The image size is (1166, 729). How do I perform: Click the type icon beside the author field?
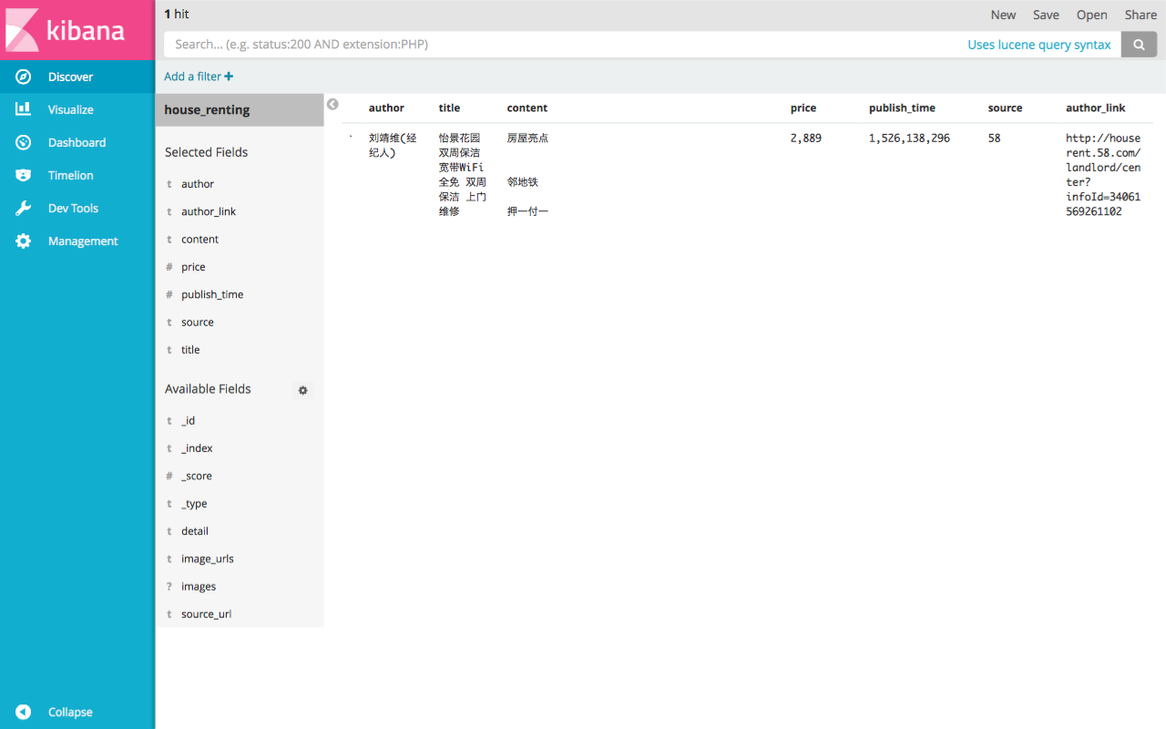coord(169,184)
